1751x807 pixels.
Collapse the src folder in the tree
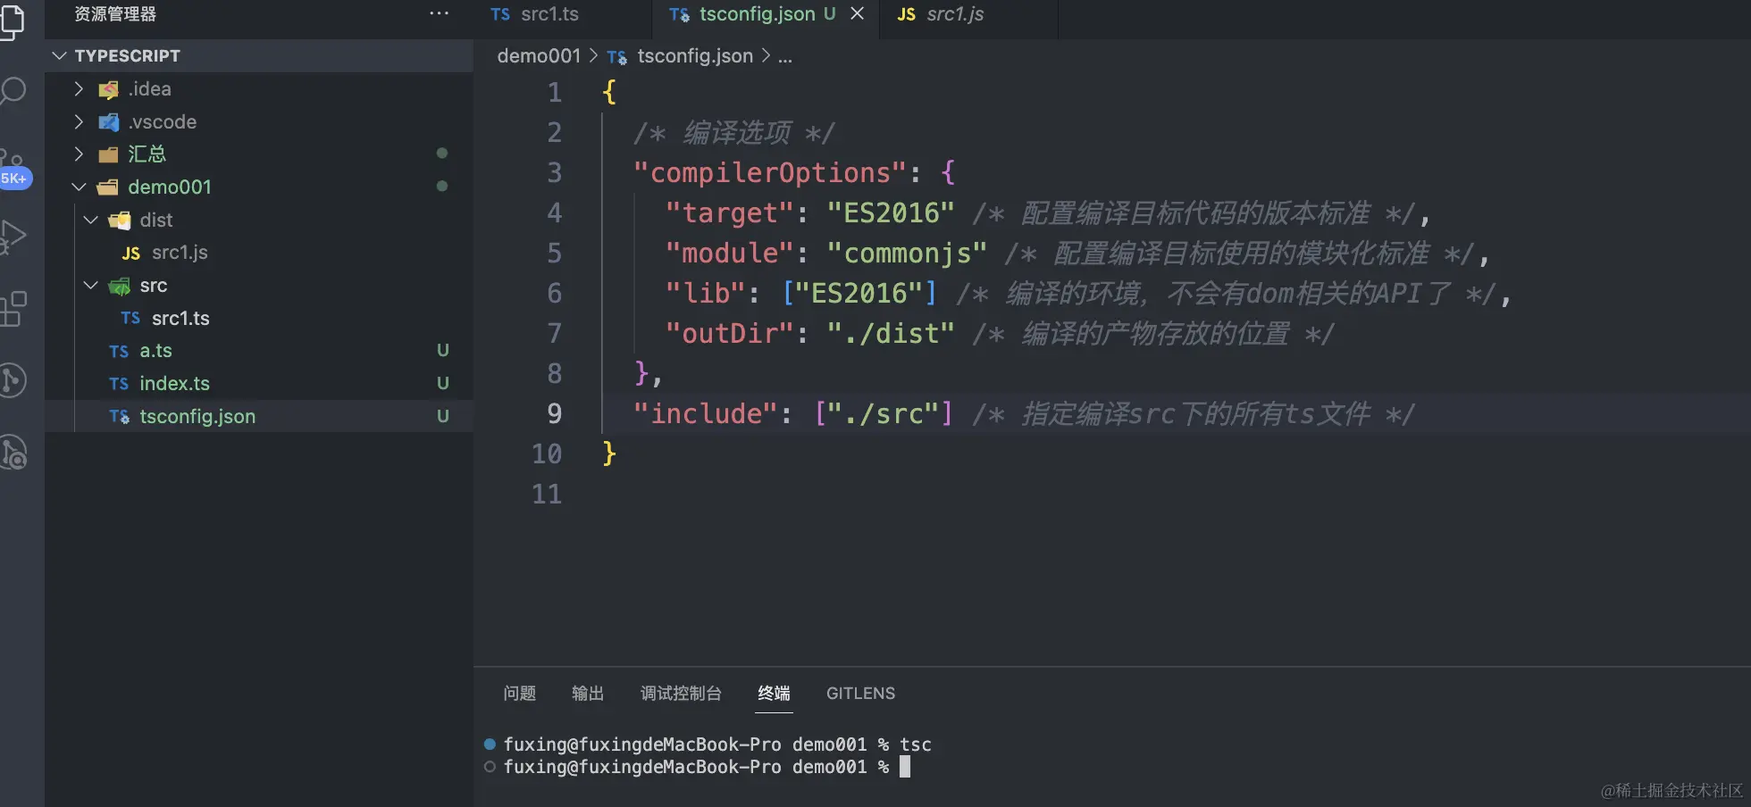pyautogui.click(x=90, y=286)
